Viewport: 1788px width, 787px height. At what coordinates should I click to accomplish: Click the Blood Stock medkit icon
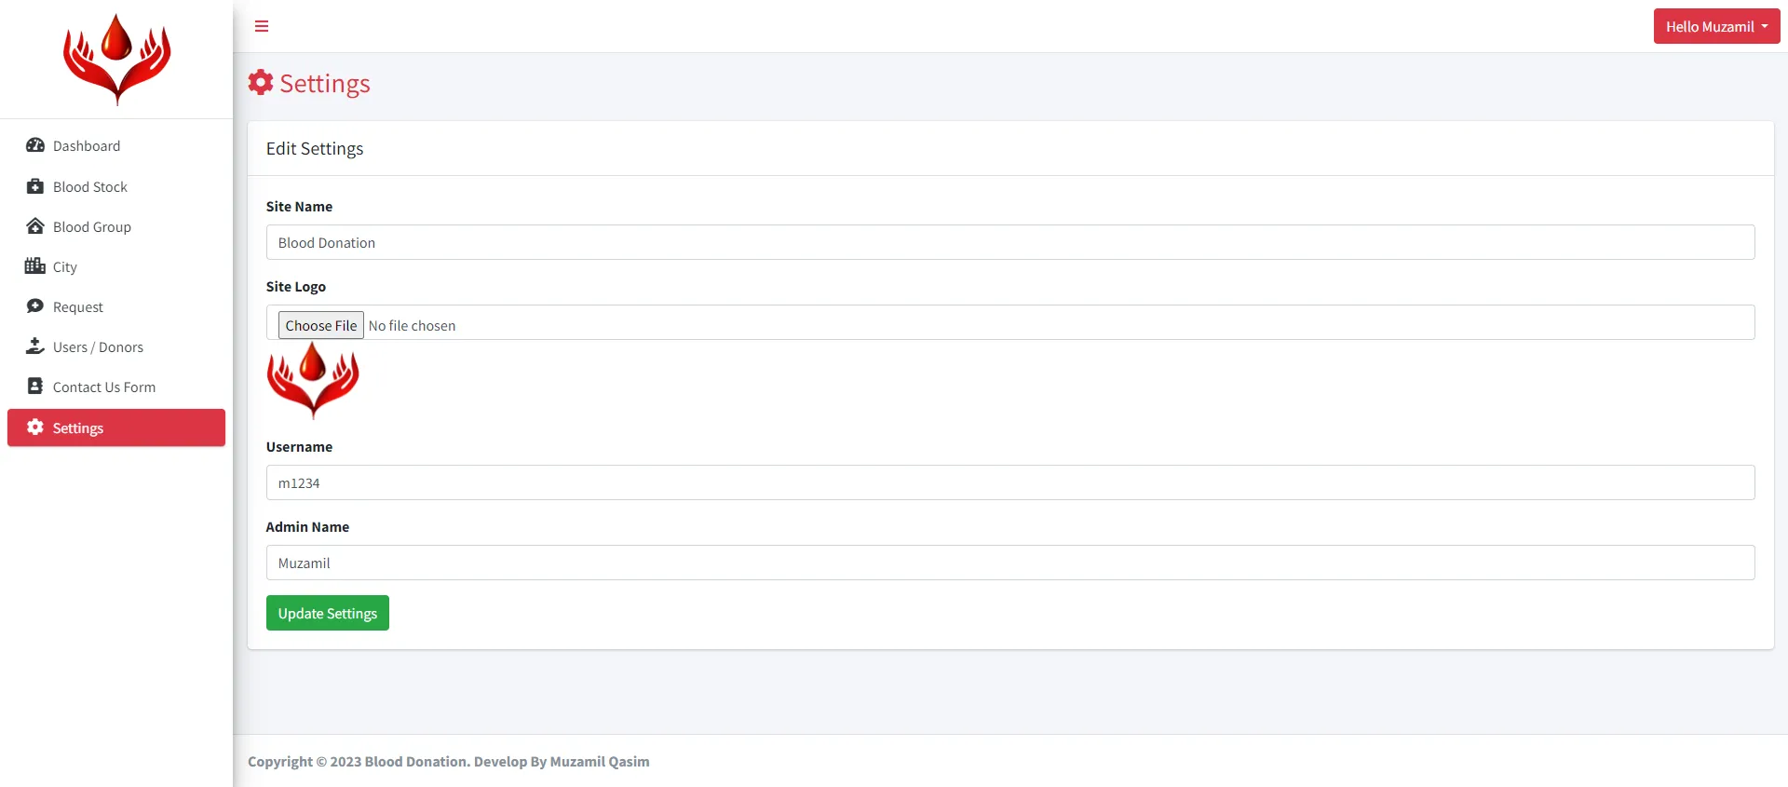pyautogui.click(x=35, y=186)
